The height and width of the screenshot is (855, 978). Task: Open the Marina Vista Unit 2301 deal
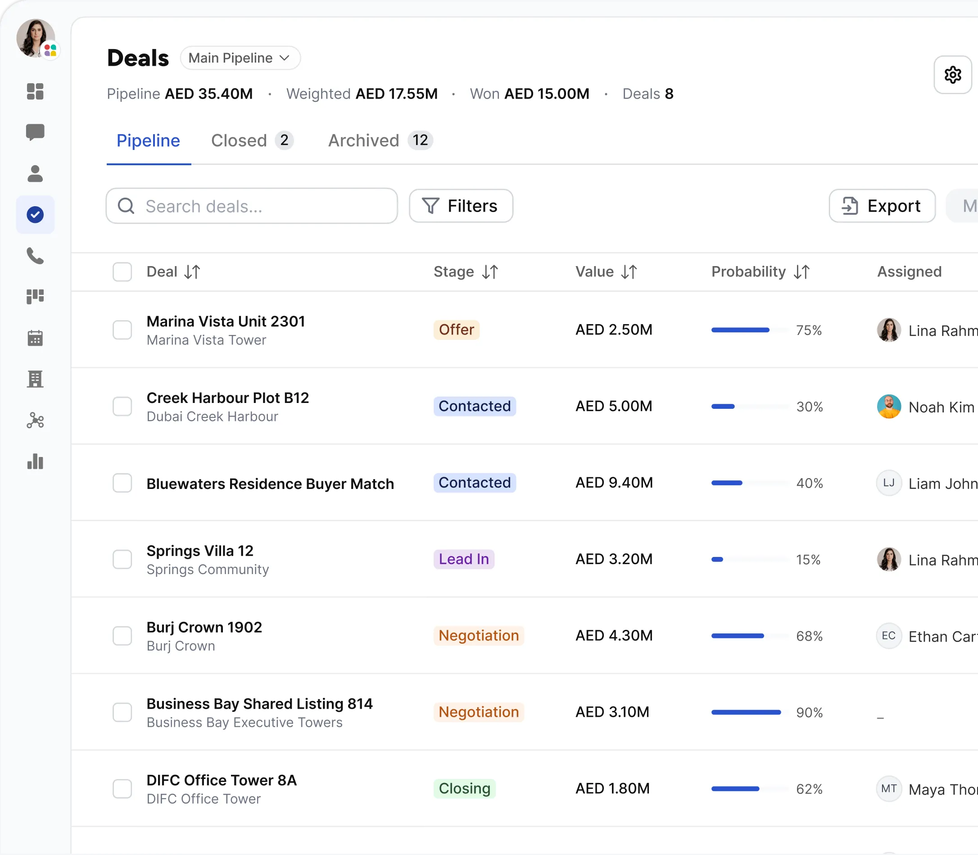point(226,321)
